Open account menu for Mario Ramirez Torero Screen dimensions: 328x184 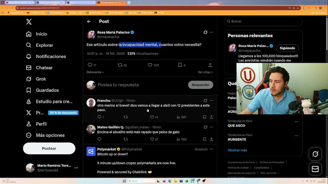coord(76,168)
